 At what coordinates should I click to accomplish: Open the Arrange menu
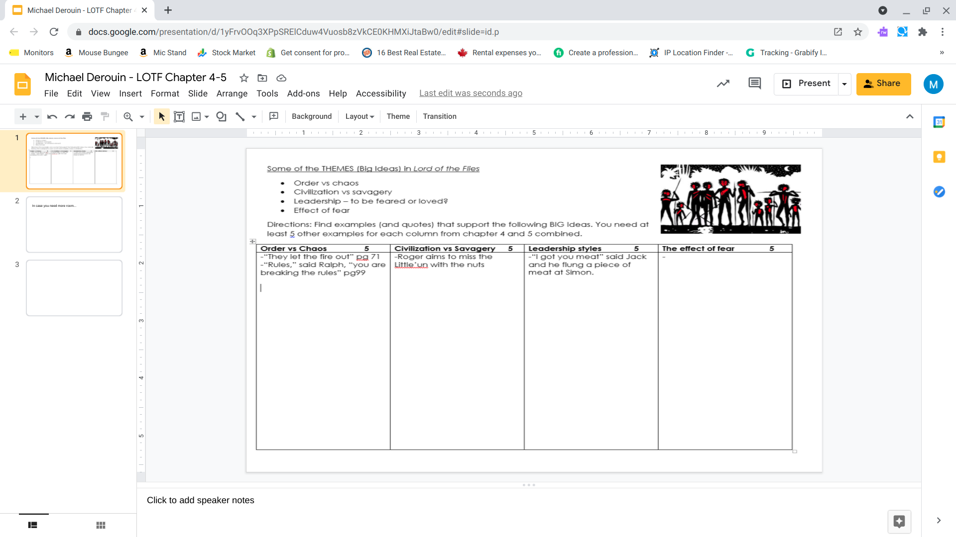click(232, 93)
